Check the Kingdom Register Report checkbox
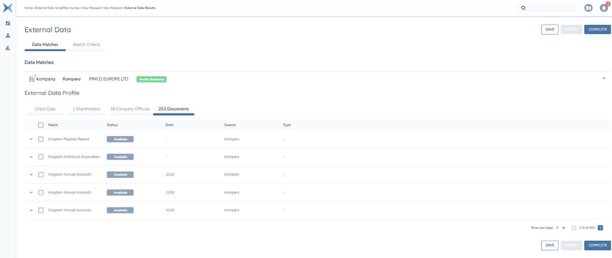The height and width of the screenshot is (258, 612). point(41,139)
